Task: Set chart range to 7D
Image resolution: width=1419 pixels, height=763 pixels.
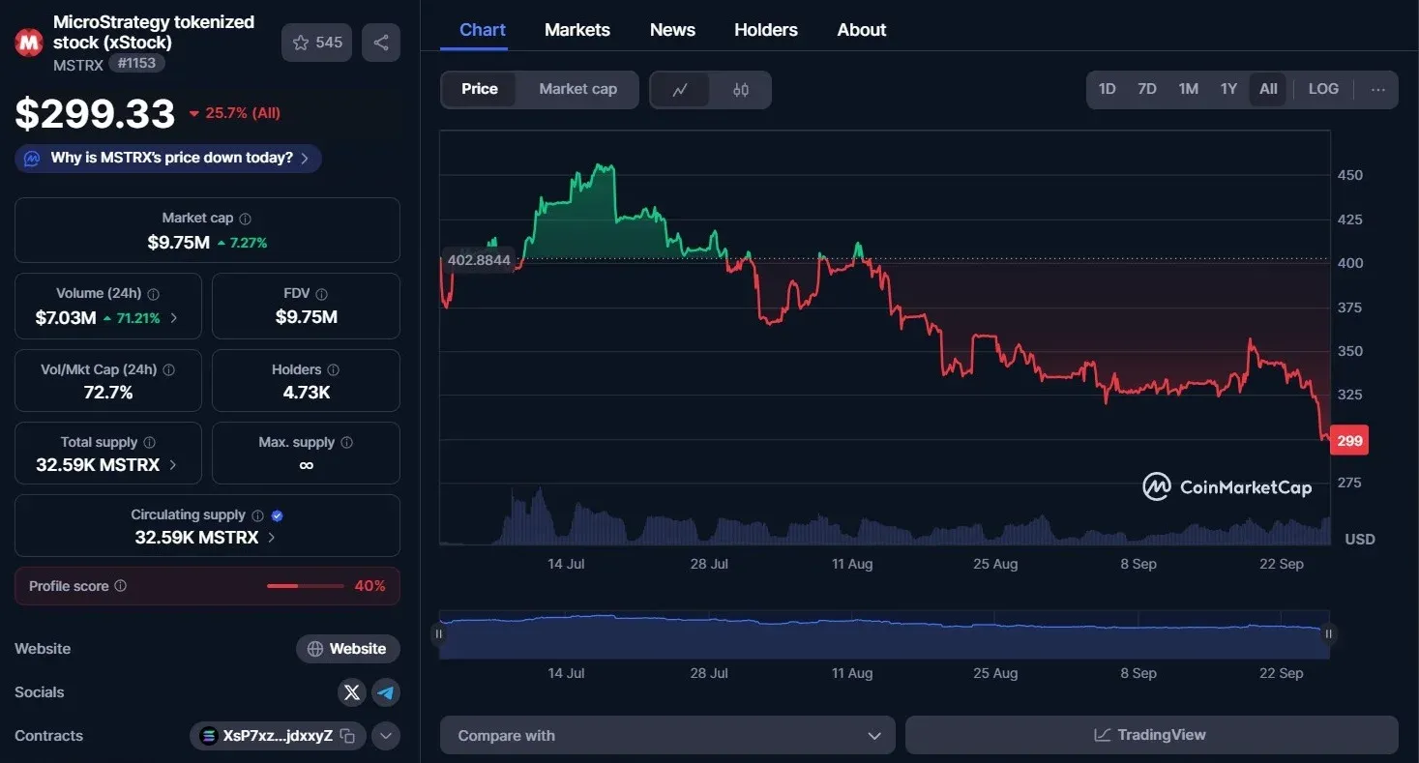Action: coord(1147,89)
